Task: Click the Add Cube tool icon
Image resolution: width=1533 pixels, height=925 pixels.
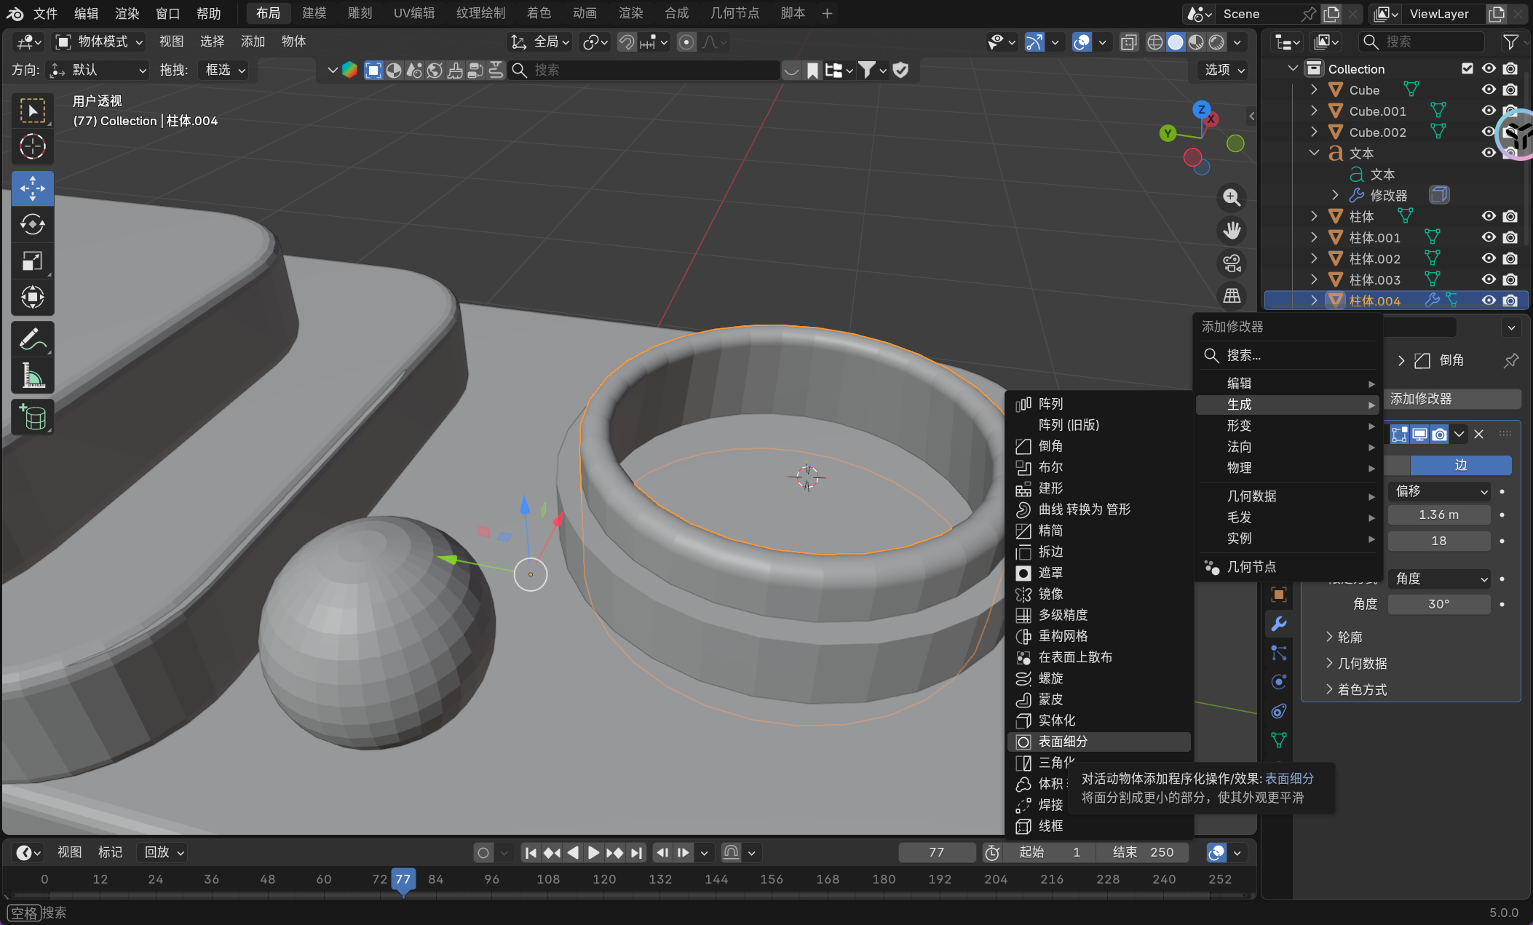Action: pyautogui.click(x=33, y=418)
